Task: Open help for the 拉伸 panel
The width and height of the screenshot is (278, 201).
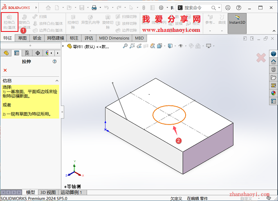Action: pyautogui.click(x=54, y=61)
